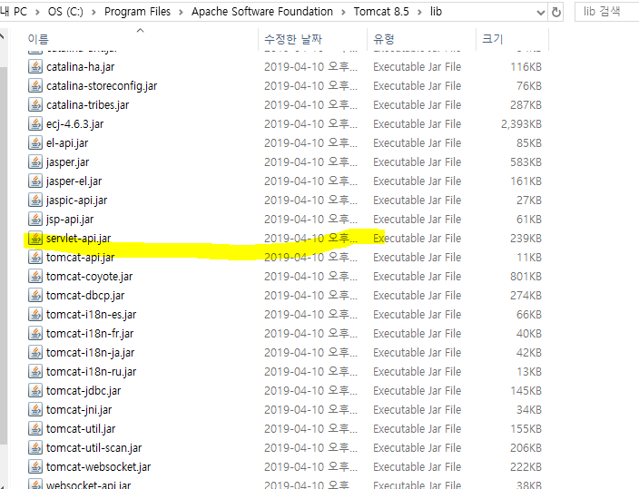Expand the chevron after 내 PC
The height and width of the screenshot is (489, 639).
coord(37,12)
